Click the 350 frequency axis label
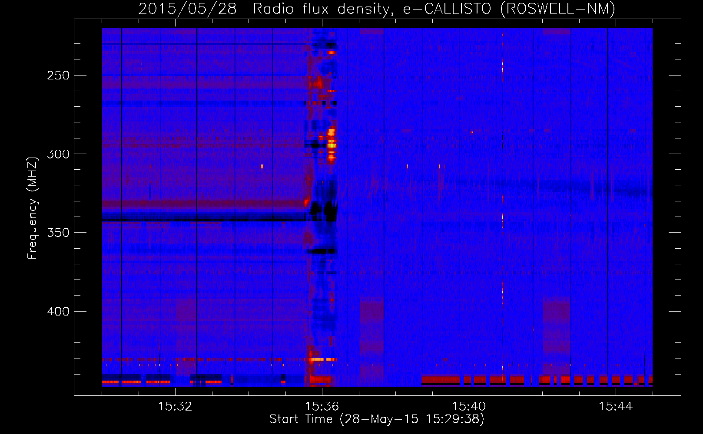Image resolution: width=703 pixels, height=434 pixels. click(58, 233)
